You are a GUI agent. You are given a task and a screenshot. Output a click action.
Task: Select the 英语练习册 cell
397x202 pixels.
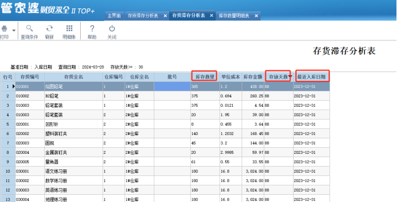74,190
